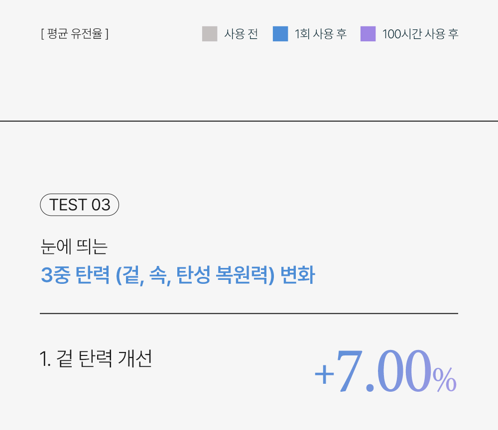Screen dimensions: 498x430
Task: Select the (겉, 속, 탄성 복원력) parenthetical
Action: pyautogui.click(x=195, y=275)
